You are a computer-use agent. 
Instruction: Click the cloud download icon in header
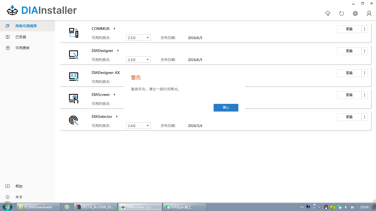click(x=328, y=13)
